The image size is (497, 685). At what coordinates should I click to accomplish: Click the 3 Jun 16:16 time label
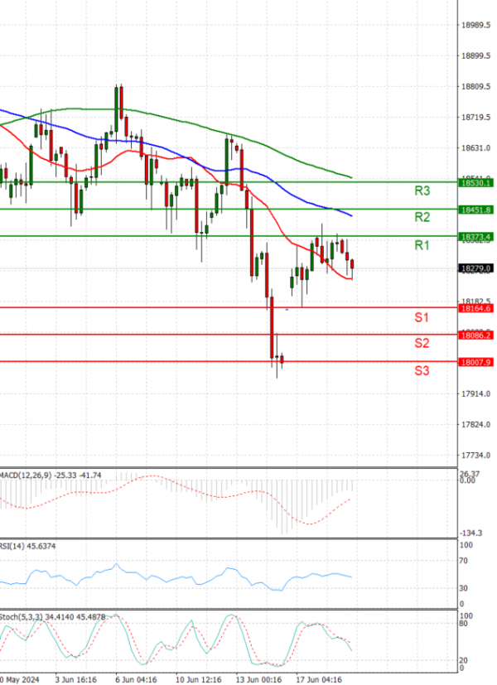[76, 680]
